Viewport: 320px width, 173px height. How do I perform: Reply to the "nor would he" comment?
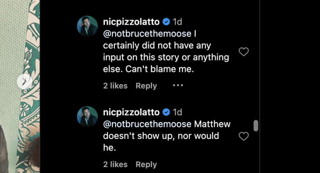pyautogui.click(x=146, y=164)
